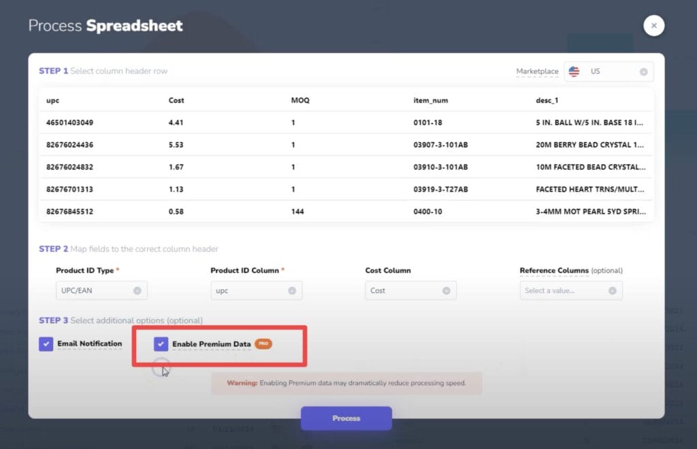Click the chevron icon on the Reference Columns field
The width and height of the screenshot is (697, 449).
tap(613, 290)
